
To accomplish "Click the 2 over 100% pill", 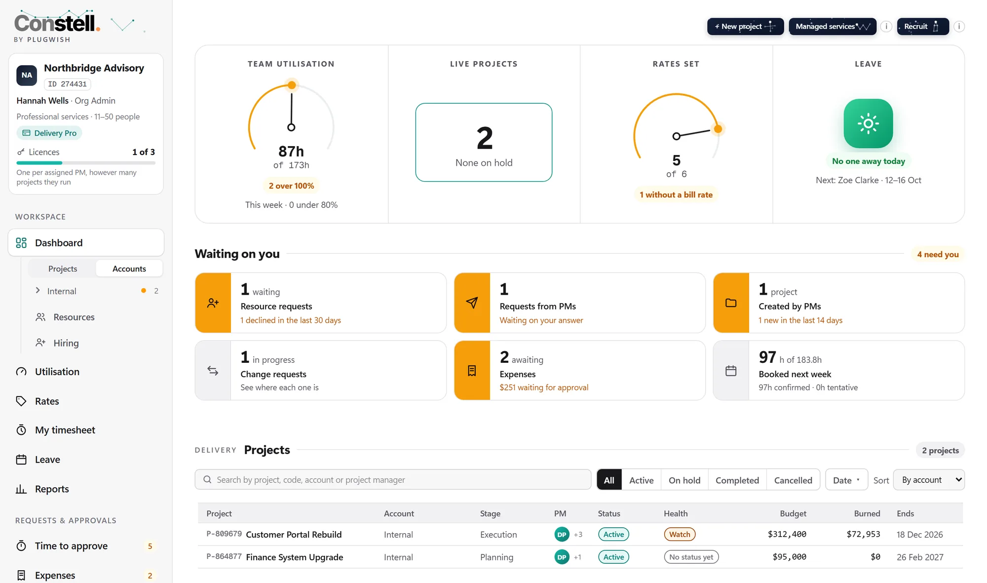I will [291, 186].
